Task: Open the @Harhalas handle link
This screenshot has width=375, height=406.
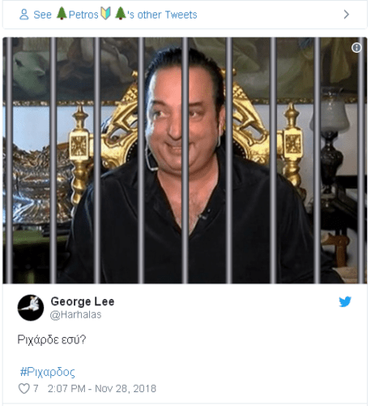Action: pos(76,314)
